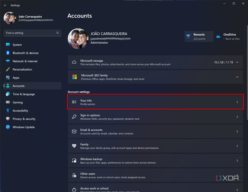Click the Accessibility figure icon

click(x=8, y=110)
